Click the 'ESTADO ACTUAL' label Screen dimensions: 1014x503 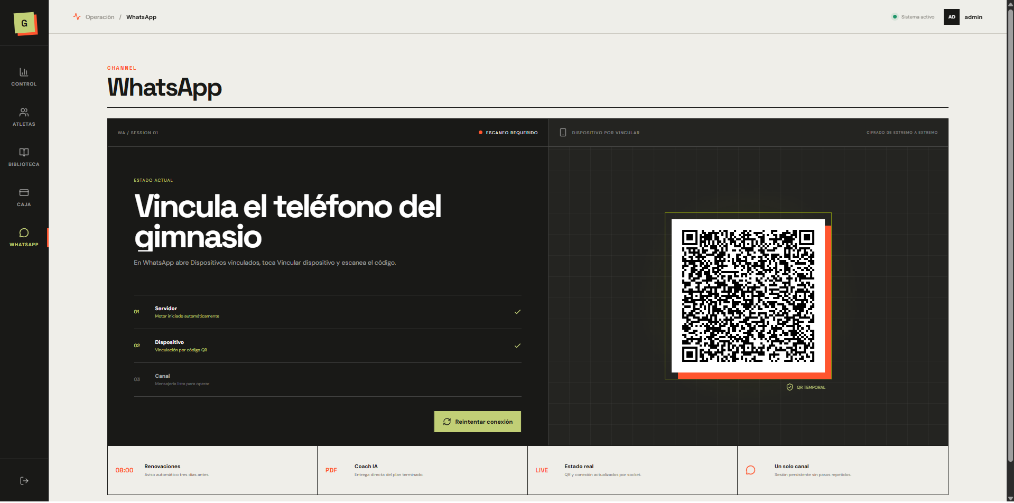click(153, 180)
